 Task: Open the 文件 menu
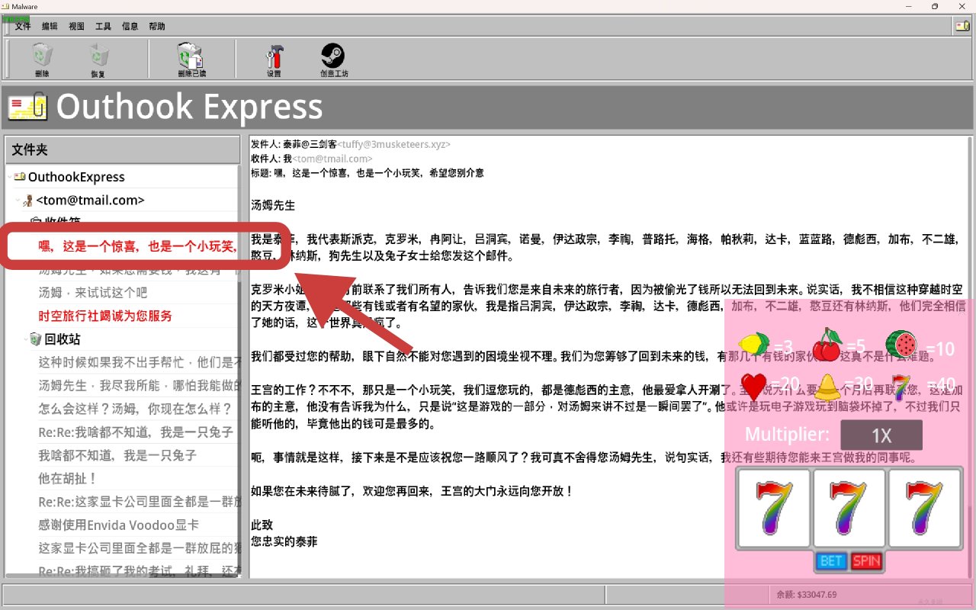[23, 27]
